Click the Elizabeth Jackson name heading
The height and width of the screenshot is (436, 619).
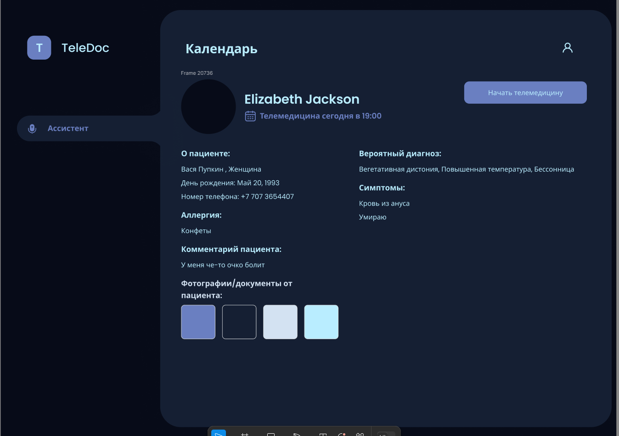(302, 99)
